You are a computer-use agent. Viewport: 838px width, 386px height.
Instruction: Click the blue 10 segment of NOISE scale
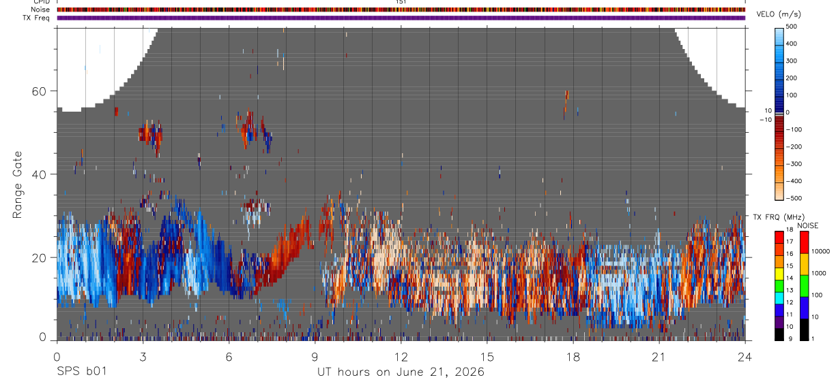[804, 308]
